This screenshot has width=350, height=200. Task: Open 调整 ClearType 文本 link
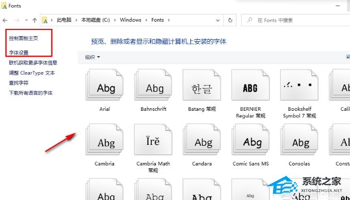(32, 73)
